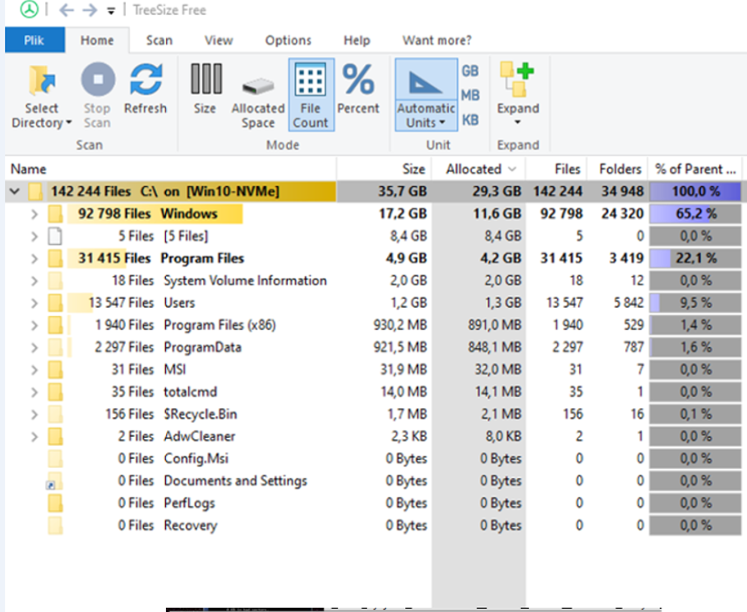Image resolution: width=747 pixels, height=612 pixels.
Task: Click the 100,0 % root percentage bar
Action: click(x=695, y=192)
